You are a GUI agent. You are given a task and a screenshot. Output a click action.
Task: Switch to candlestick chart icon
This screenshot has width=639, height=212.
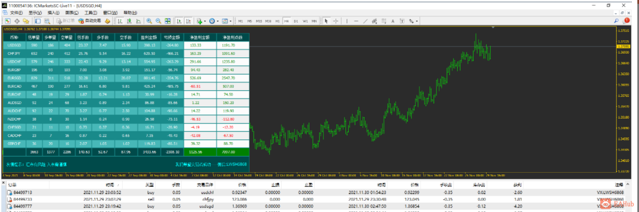pos(129,21)
